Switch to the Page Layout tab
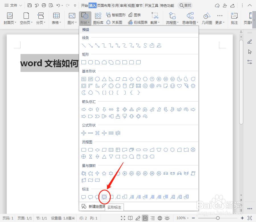256x222 pixels. pyautogui.click(x=104, y=5)
